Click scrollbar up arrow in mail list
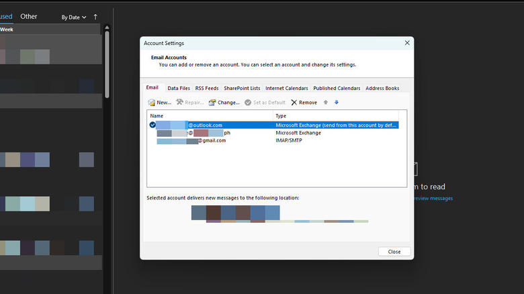Image resolution: width=524 pixels, height=294 pixels. pyautogui.click(x=107, y=28)
